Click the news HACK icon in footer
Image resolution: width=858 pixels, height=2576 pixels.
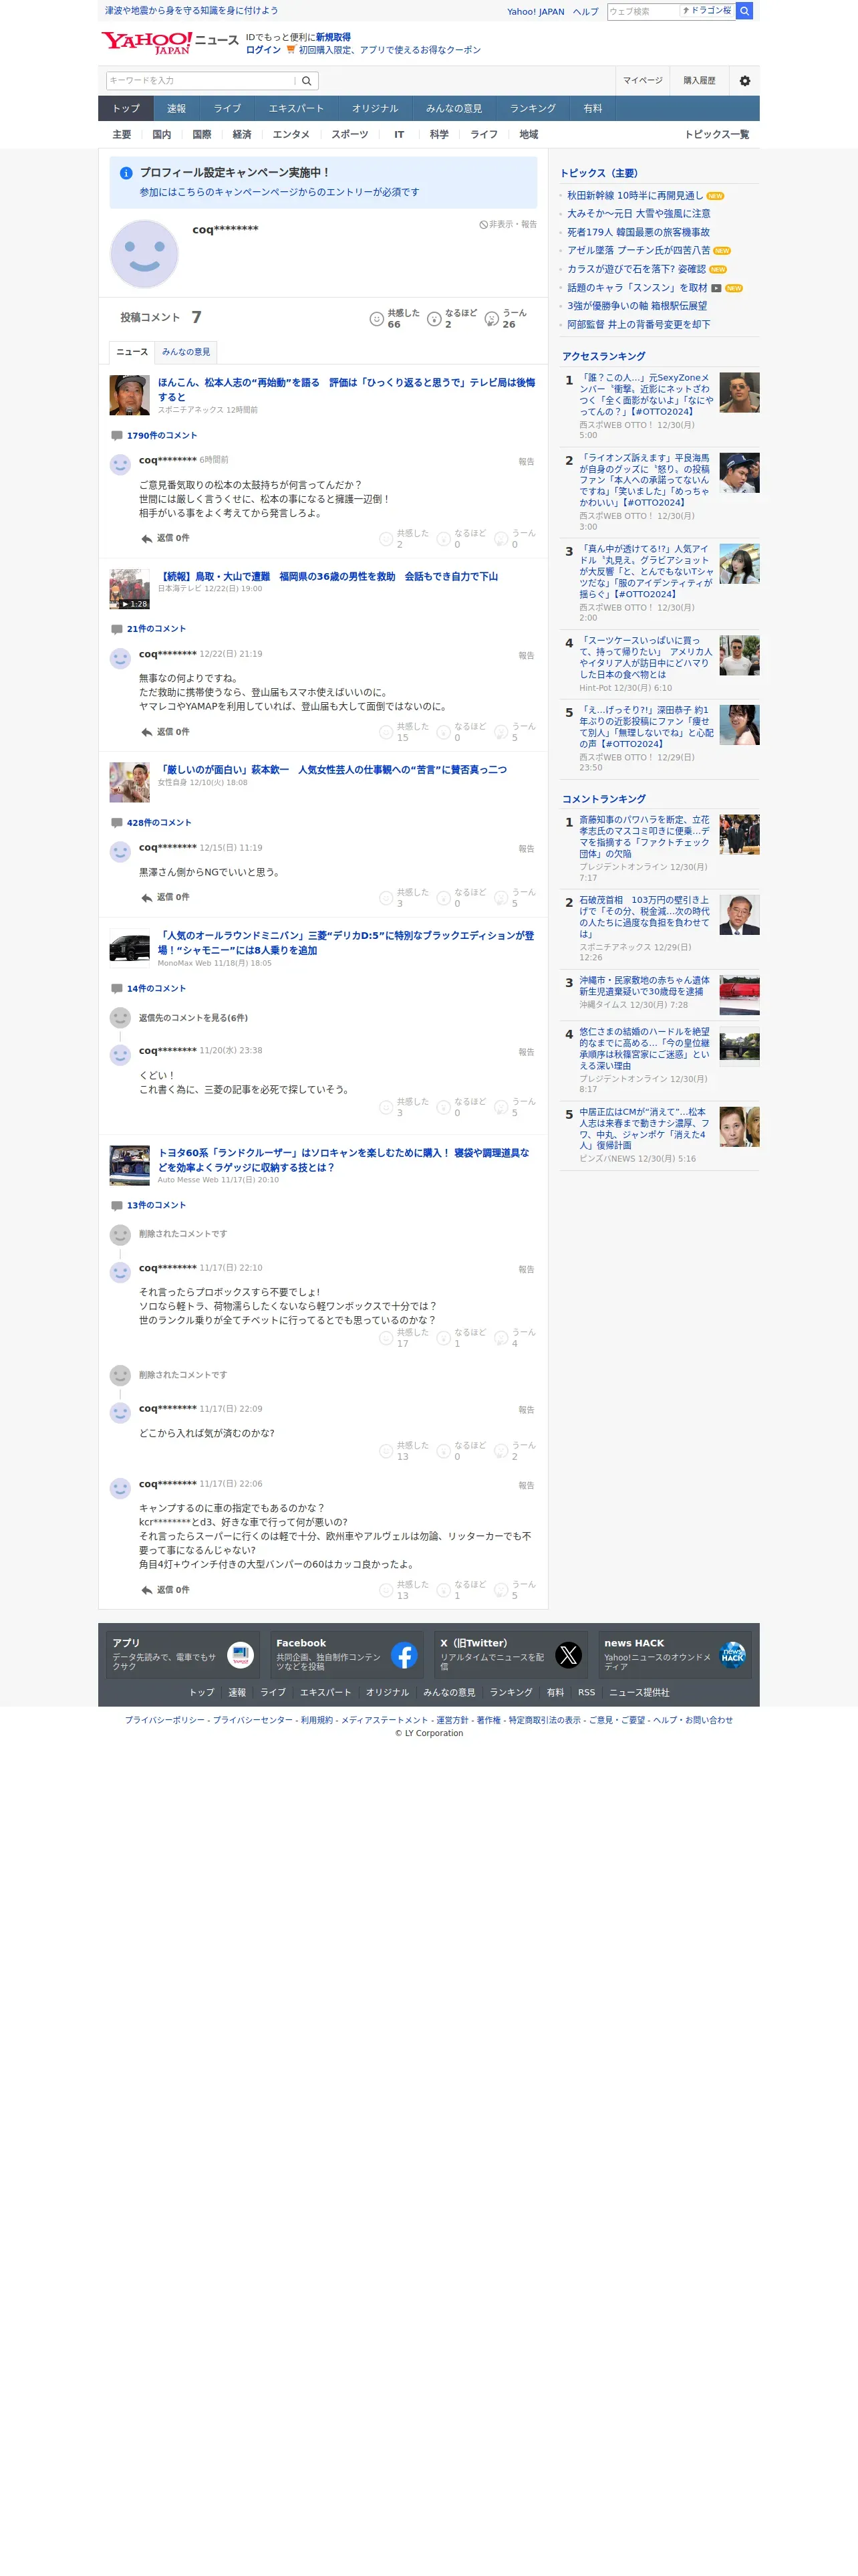click(x=733, y=1655)
